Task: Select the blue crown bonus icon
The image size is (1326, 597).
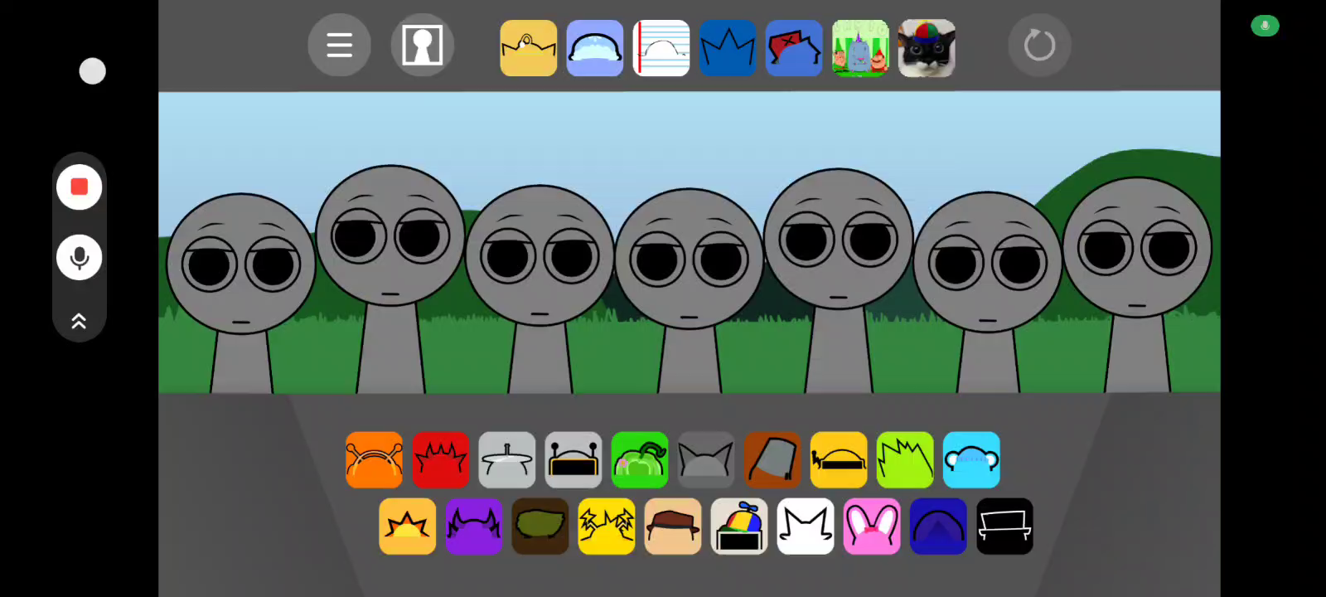Action: pos(727,48)
